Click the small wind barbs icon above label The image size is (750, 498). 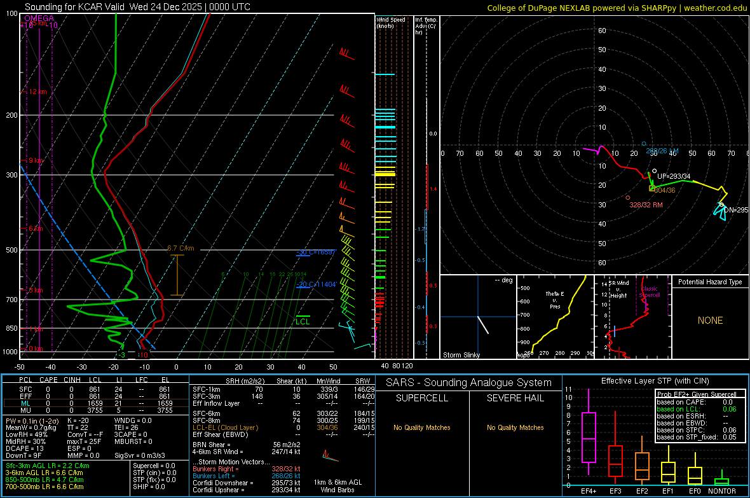coord(330,456)
